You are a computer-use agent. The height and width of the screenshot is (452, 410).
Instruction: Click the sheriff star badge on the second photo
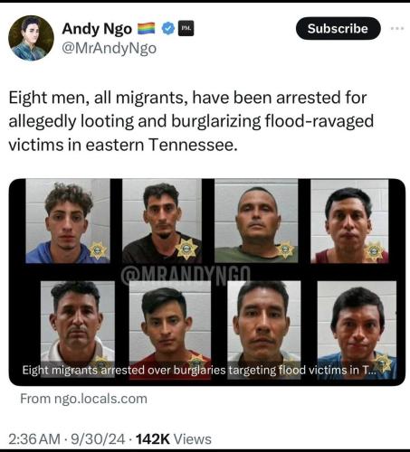(186, 250)
